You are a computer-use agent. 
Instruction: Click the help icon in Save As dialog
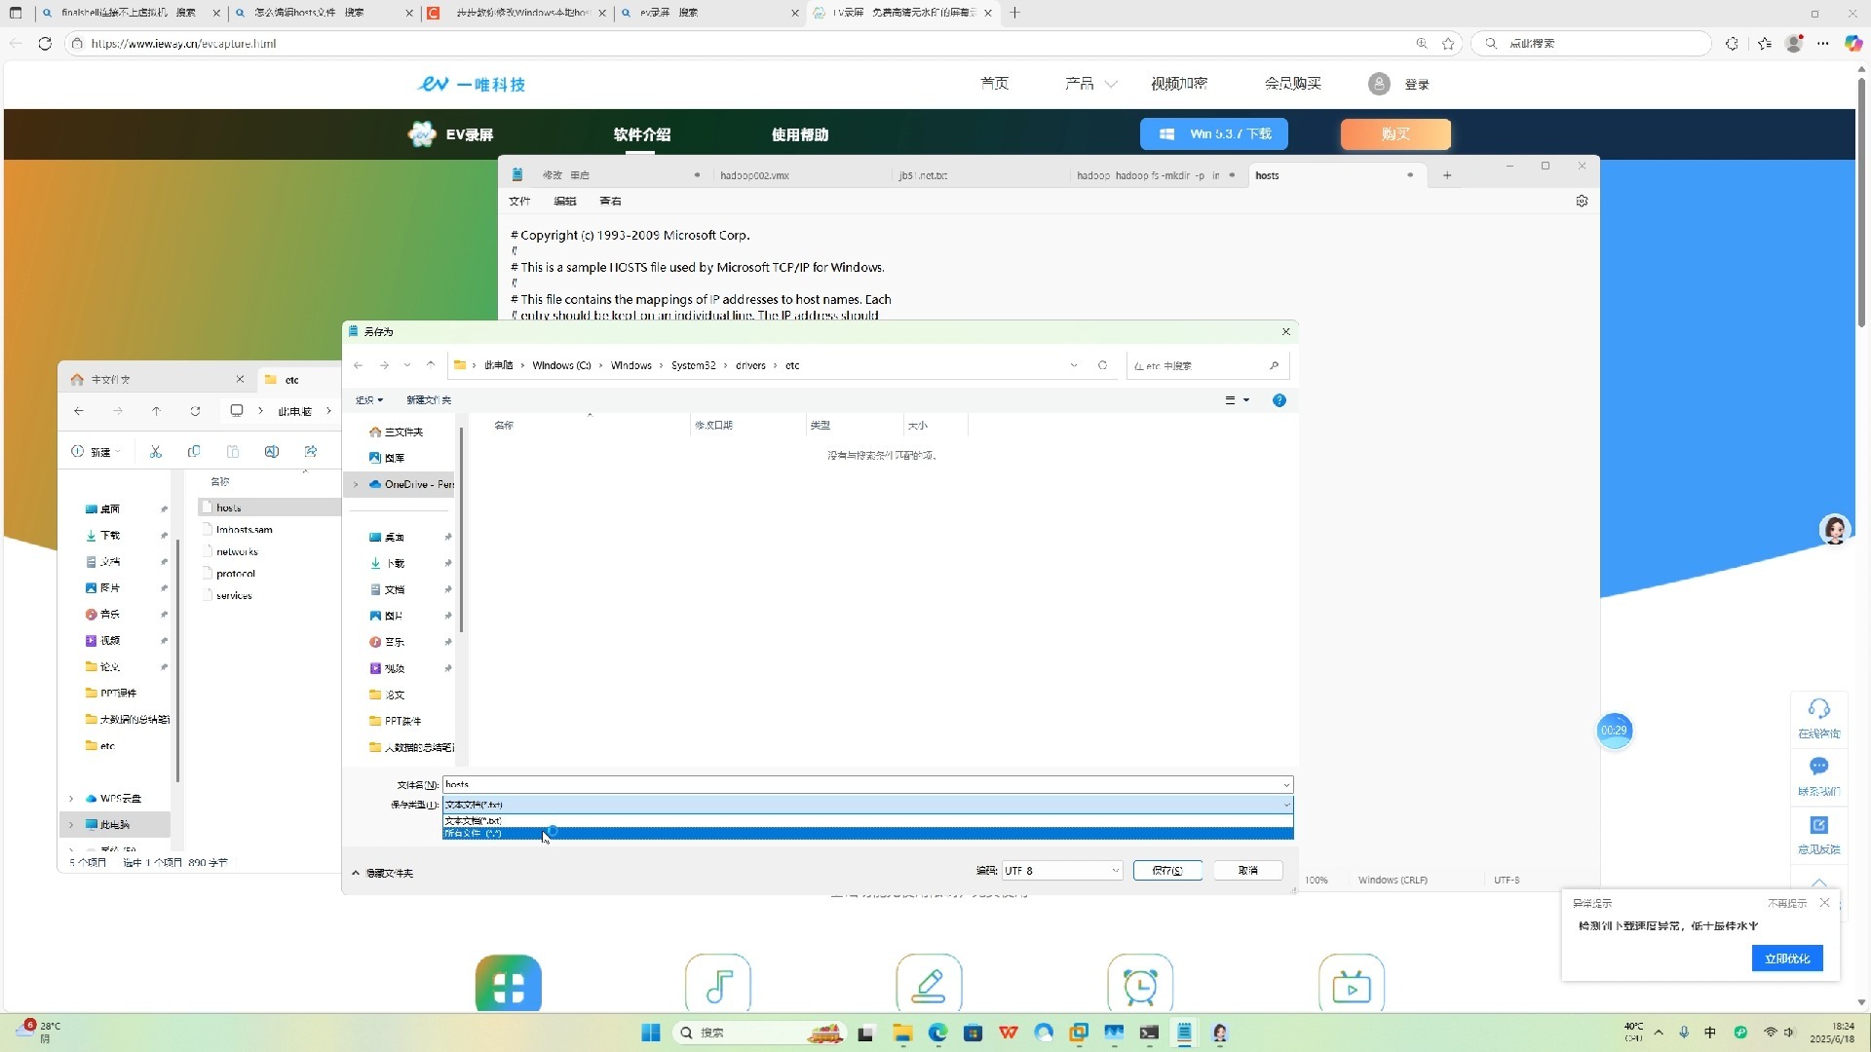coord(1279,400)
